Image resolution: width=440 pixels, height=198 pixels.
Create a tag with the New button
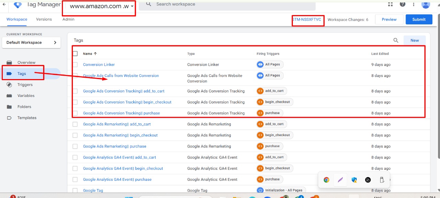point(415,41)
